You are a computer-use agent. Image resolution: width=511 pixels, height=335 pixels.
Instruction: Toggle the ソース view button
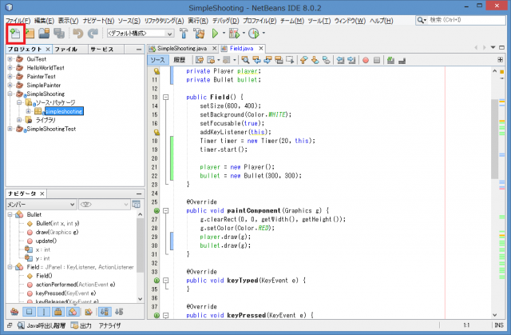coord(158,60)
